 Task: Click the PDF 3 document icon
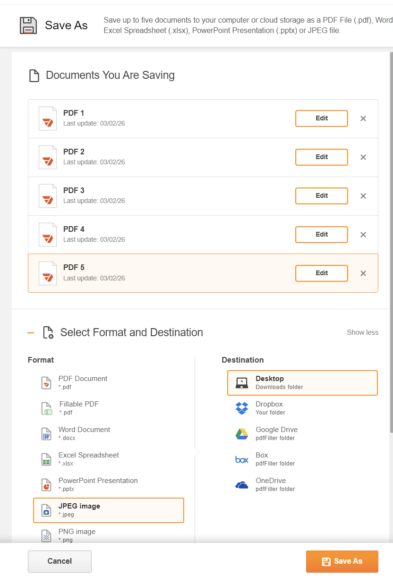(48, 196)
